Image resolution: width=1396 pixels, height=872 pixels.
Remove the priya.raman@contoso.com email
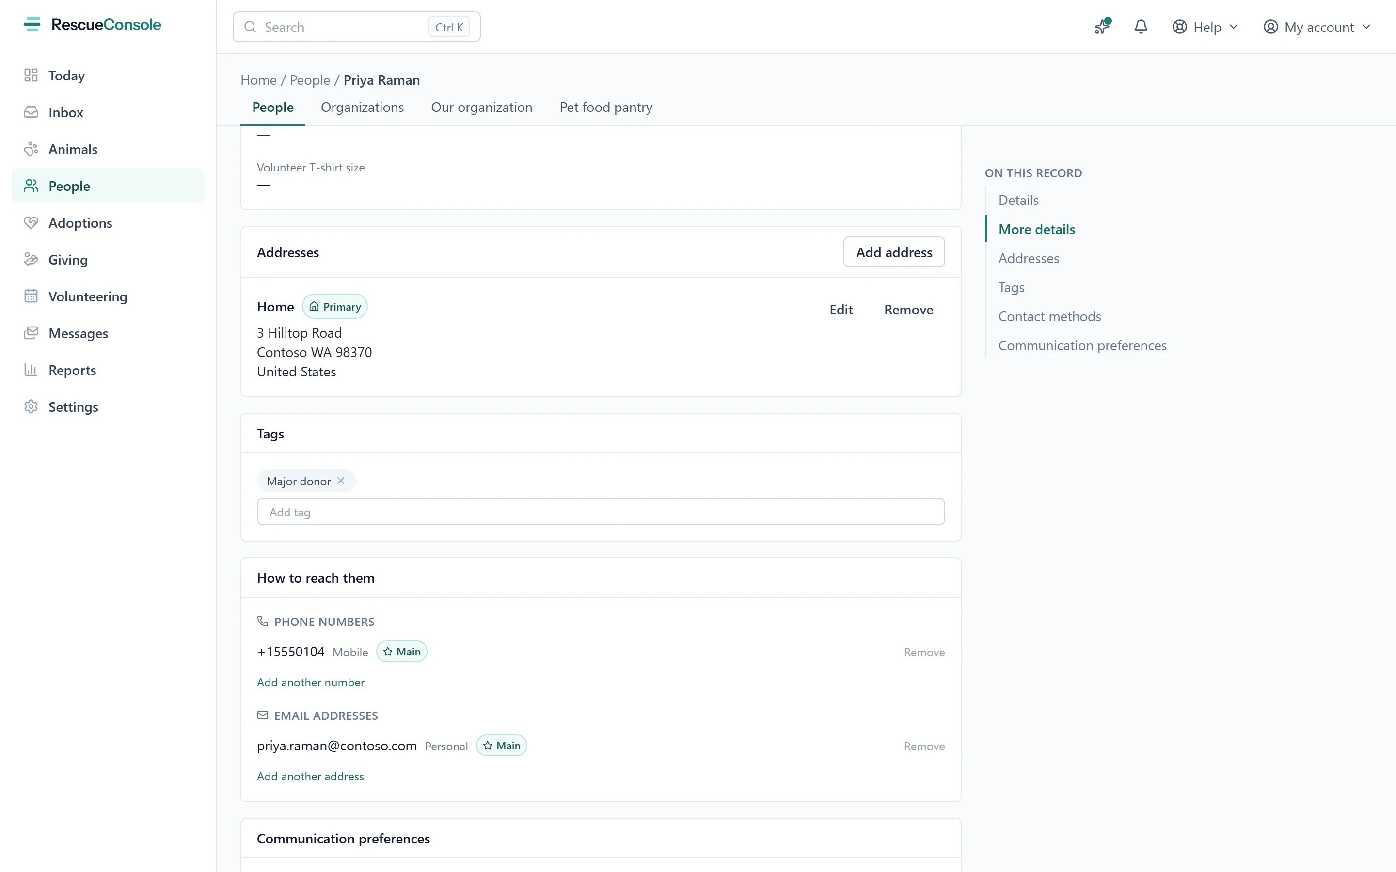point(924,746)
